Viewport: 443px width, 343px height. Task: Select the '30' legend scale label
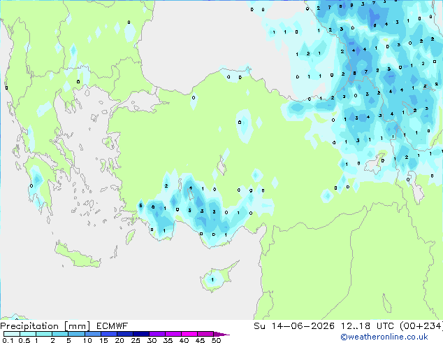[152, 340]
